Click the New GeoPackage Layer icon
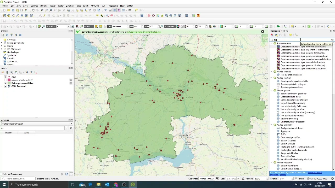Image resolution: width=335 pixels, height=188 pixels. [x=9, y=15]
